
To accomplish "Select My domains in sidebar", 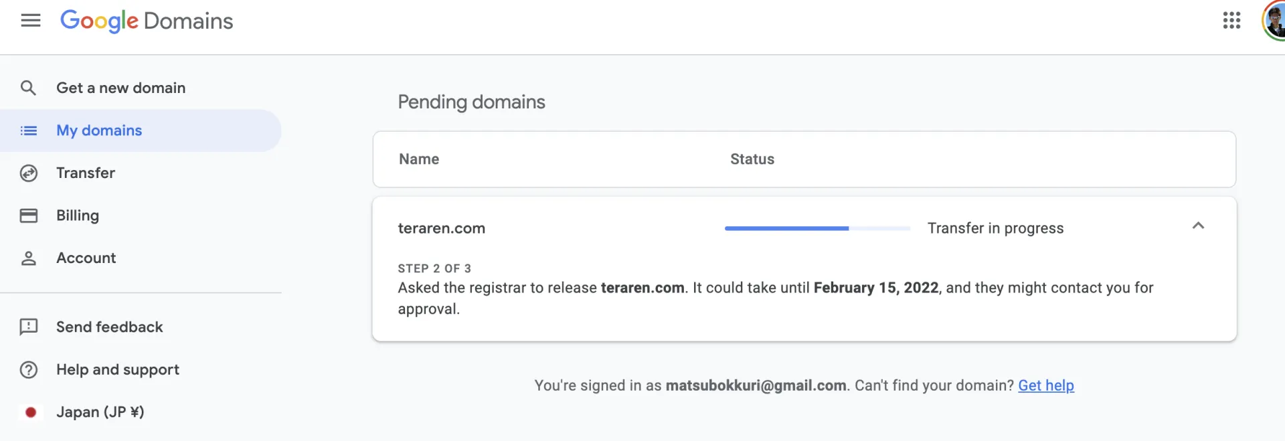I will pyautogui.click(x=99, y=130).
